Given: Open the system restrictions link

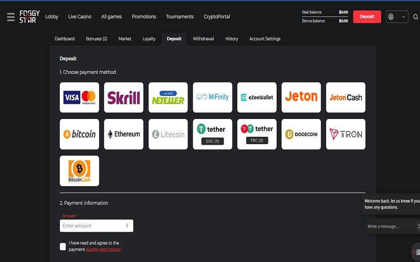Looking at the screenshot, I should coord(103,249).
